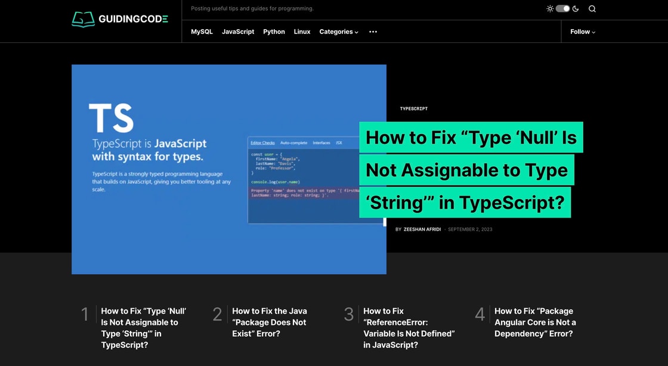Open the featured headline about Type 'Null'
The width and height of the screenshot is (668, 366).
(470, 170)
